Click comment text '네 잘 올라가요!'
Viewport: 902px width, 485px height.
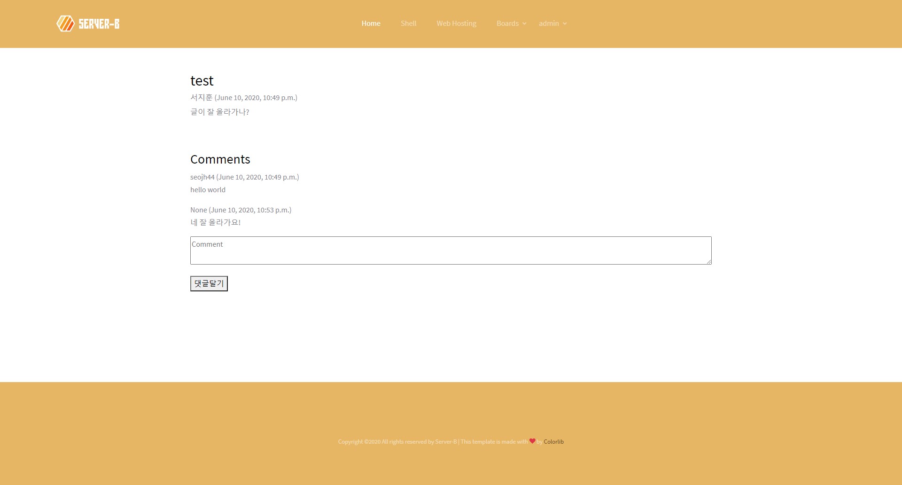(215, 222)
